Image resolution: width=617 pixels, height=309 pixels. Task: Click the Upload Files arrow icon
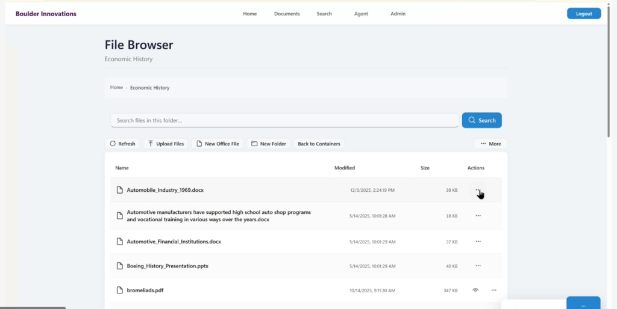pyautogui.click(x=150, y=144)
